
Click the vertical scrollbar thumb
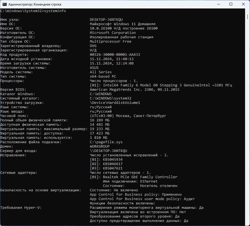(x=248, y=17)
